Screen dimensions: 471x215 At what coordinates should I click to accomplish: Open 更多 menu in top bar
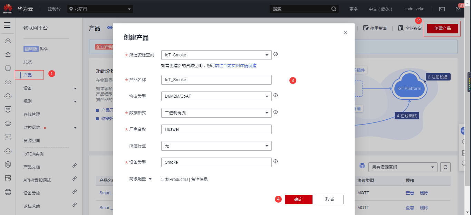pos(353,9)
